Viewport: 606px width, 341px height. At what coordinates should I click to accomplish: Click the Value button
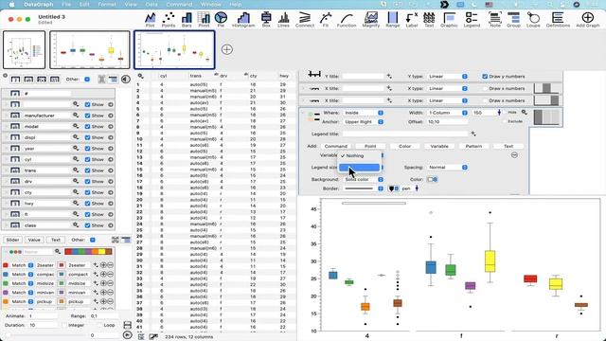point(34,240)
